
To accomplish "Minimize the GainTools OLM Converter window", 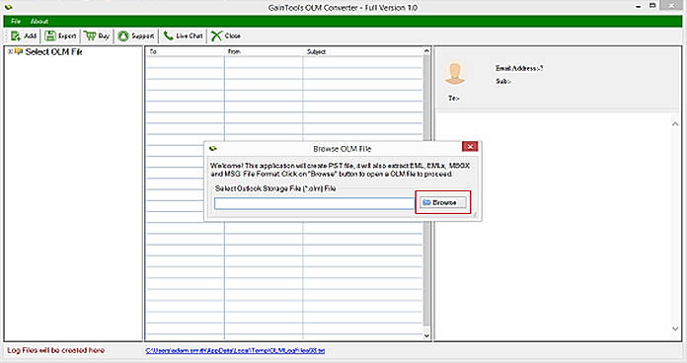I will (x=639, y=6).
